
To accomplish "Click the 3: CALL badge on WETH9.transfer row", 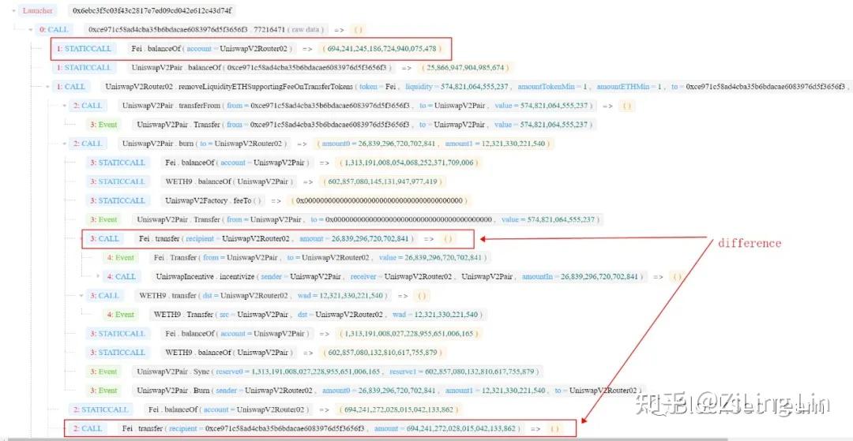I will click(x=105, y=296).
